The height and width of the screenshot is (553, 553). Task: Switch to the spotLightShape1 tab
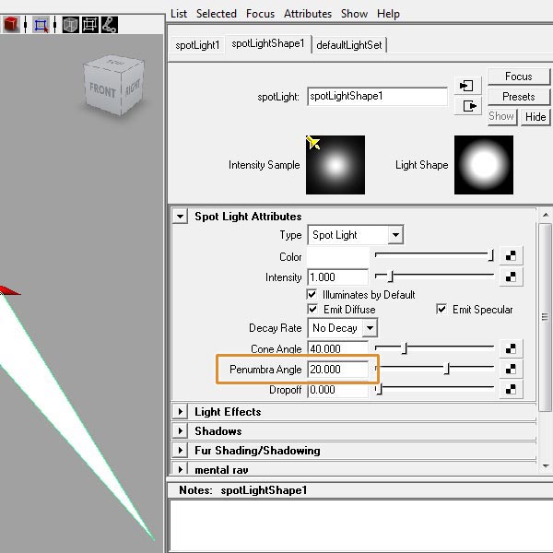pyautogui.click(x=268, y=43)
